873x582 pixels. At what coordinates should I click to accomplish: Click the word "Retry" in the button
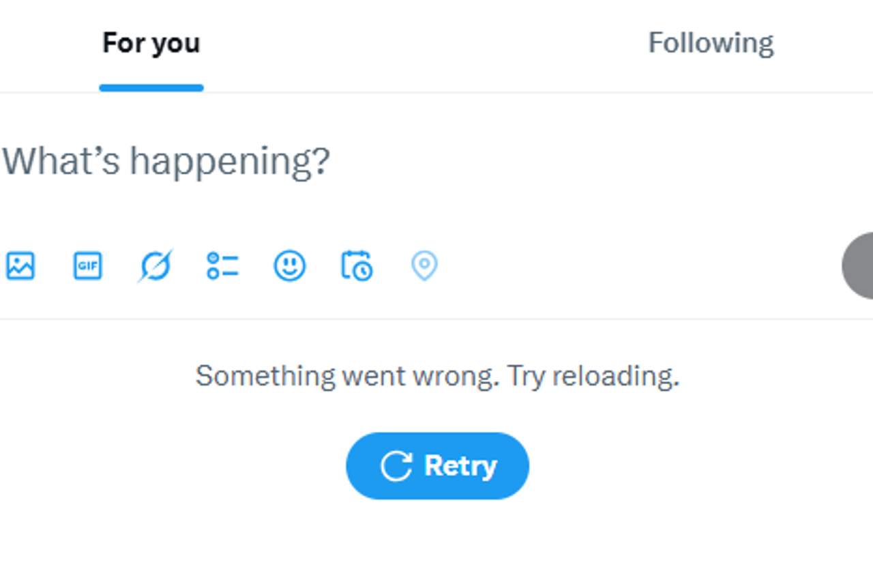point(460,466)
